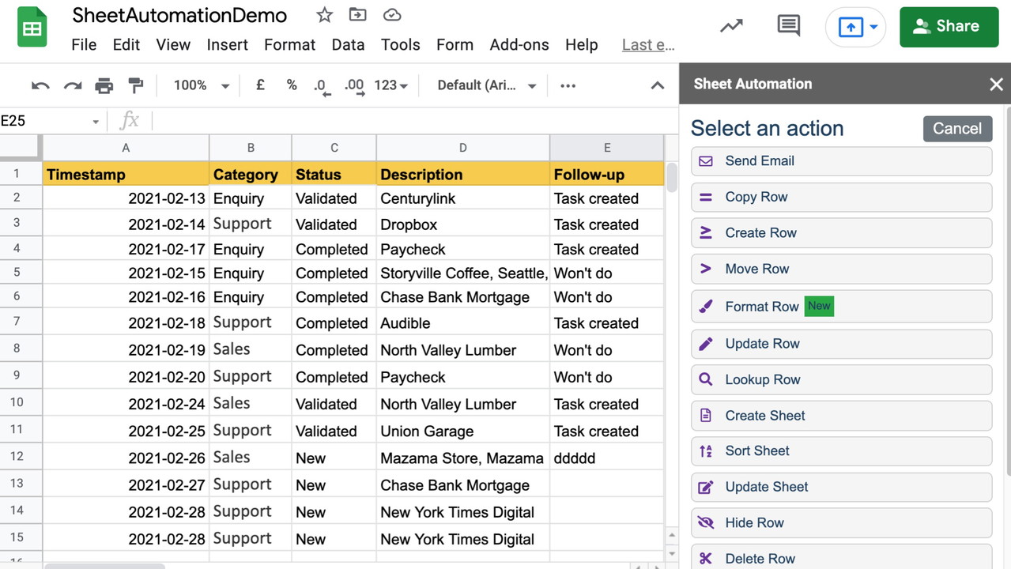Screen dimensions: 1011x569
Task: Open the Default (Arial) font dropdown
Action: (486, 85)
